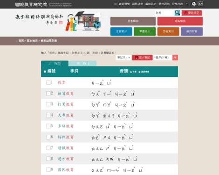
Task: Open the entry 大專教育
Action: point(66,115)
